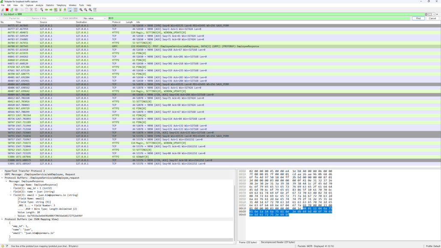This screenshot has height=248, width=441.
Task: Click the resize columns icon
Action: (x=95, y=9)
